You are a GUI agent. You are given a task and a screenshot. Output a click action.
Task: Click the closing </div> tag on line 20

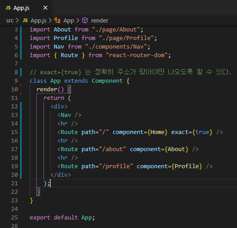61,175
